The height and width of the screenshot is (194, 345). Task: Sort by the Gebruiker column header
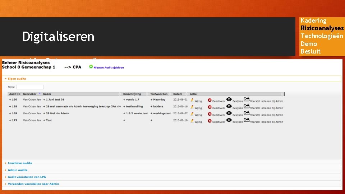(30, 94)
